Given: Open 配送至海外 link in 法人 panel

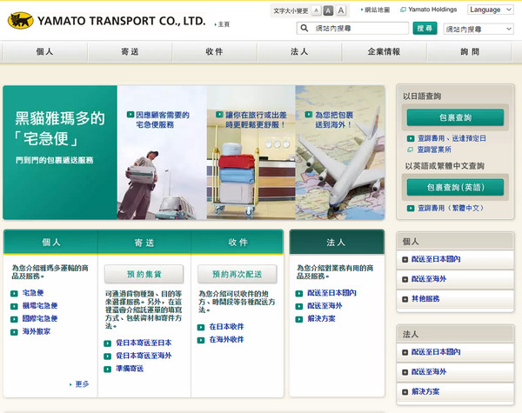Looking at the screenshot, I should 325,306.
